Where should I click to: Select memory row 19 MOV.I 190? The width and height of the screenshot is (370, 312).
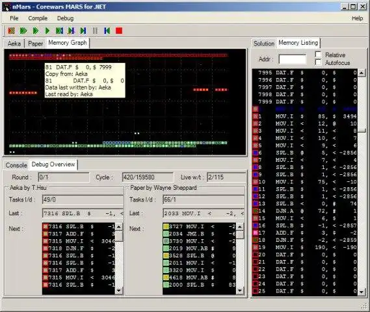point(305,248)
